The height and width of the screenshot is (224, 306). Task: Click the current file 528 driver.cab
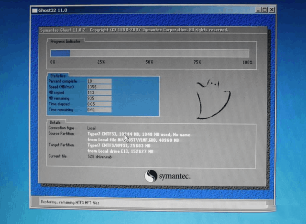click(x=99, y=157)
